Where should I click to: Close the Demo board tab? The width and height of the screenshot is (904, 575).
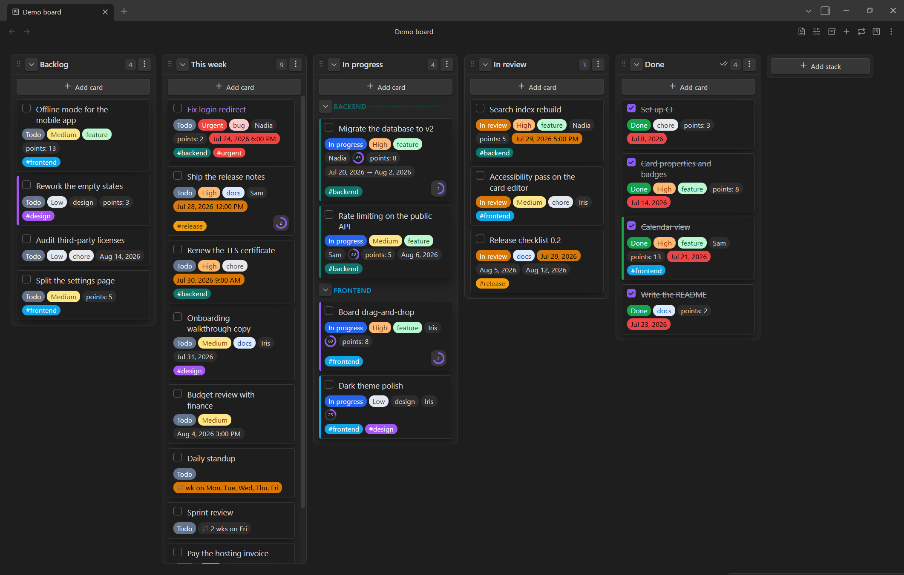coord(105,12)
